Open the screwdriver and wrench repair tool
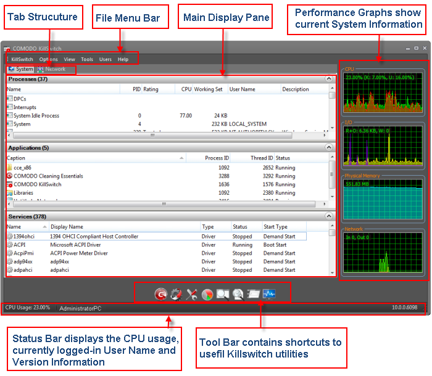Viewport: 432px width, 376px height. point(191,294)
